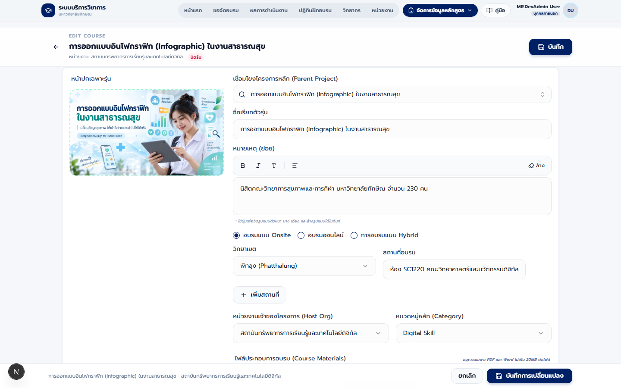Click the round N badge at bottom left
Image resolution: width=621 pixels, height=388 pixels.
(x=16, y=372)
